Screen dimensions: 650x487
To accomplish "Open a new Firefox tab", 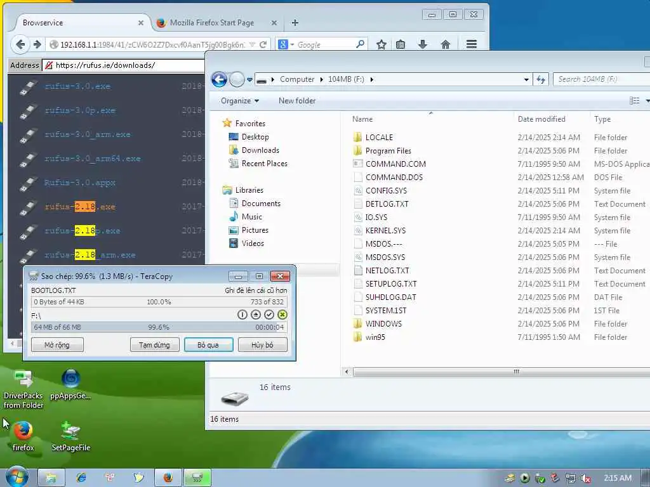I will pos(295,23).
